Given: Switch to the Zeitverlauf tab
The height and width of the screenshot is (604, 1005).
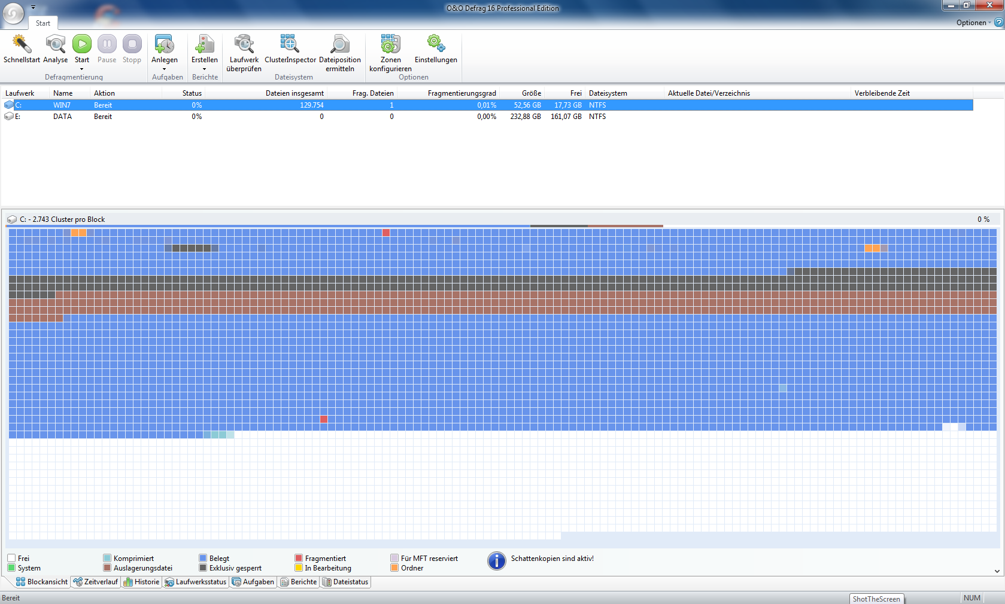Looking at the screenshot, I should 96,582.
